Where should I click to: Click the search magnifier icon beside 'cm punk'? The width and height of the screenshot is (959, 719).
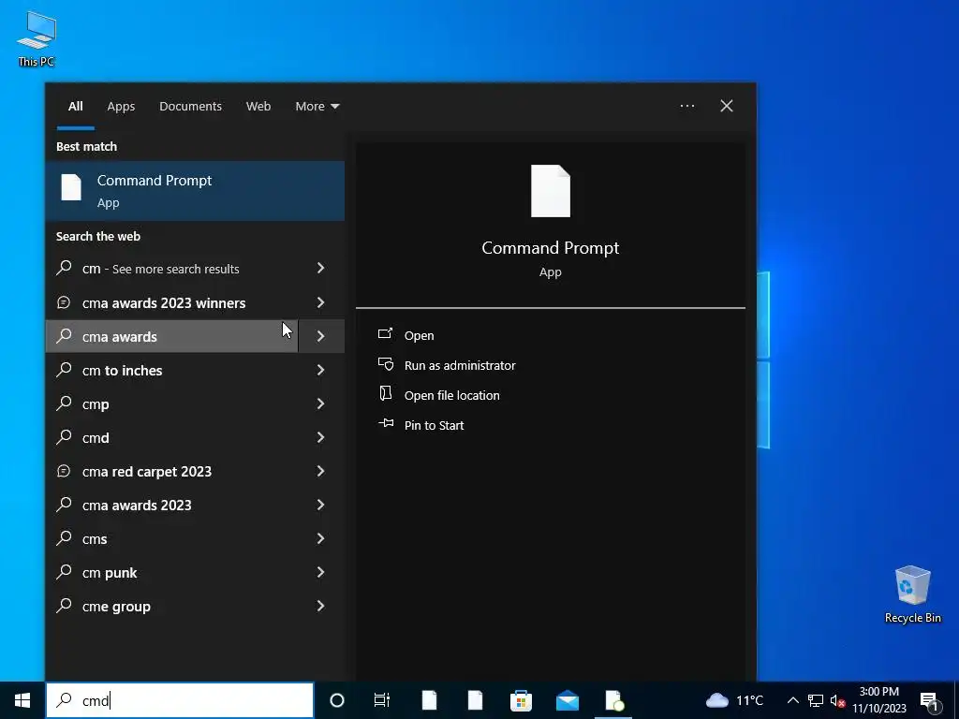pyautogui.click(x=64, y=572)
